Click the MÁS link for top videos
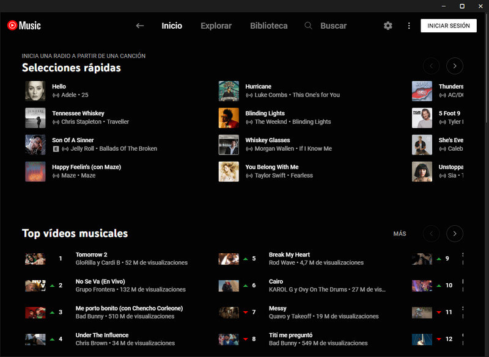 (x=400, y=234)
